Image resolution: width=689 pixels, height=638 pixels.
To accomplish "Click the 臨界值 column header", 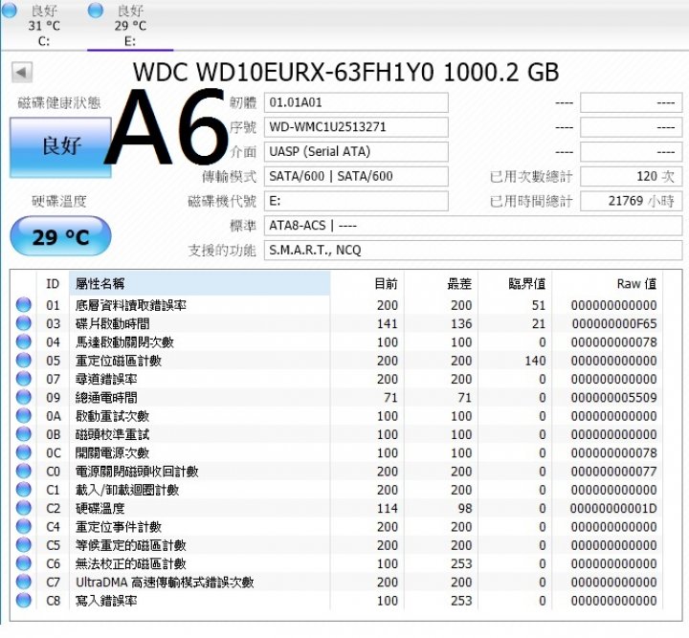I will pos(515,284).
